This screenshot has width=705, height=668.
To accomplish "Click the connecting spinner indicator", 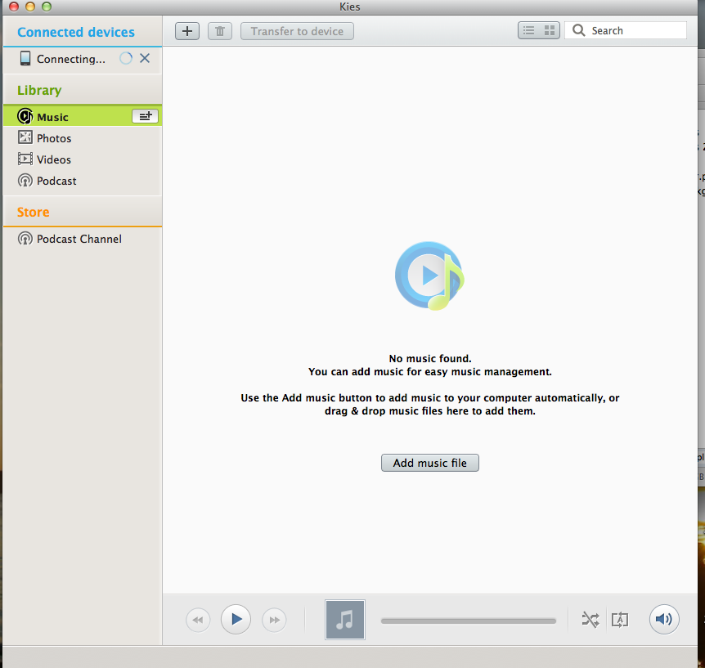I will coord(126,58).
